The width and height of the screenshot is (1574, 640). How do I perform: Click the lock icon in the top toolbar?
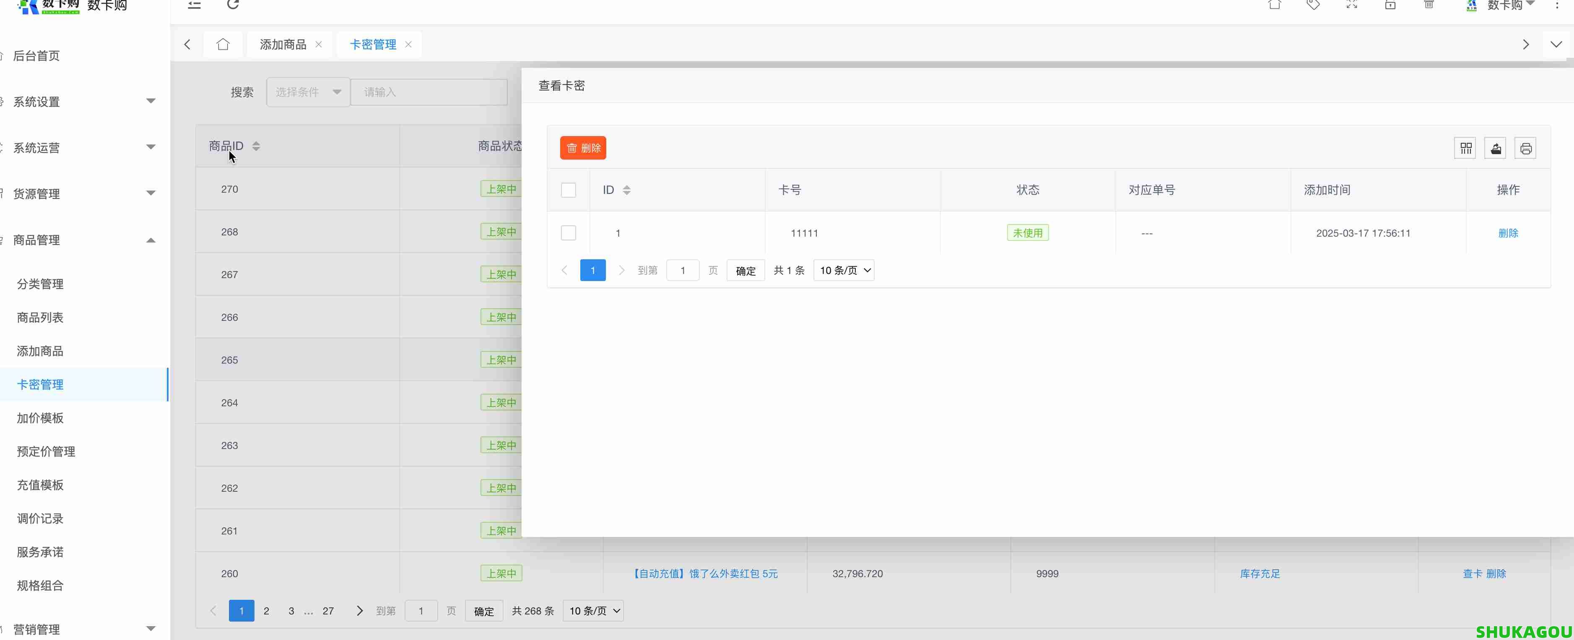coord(1391,5)
